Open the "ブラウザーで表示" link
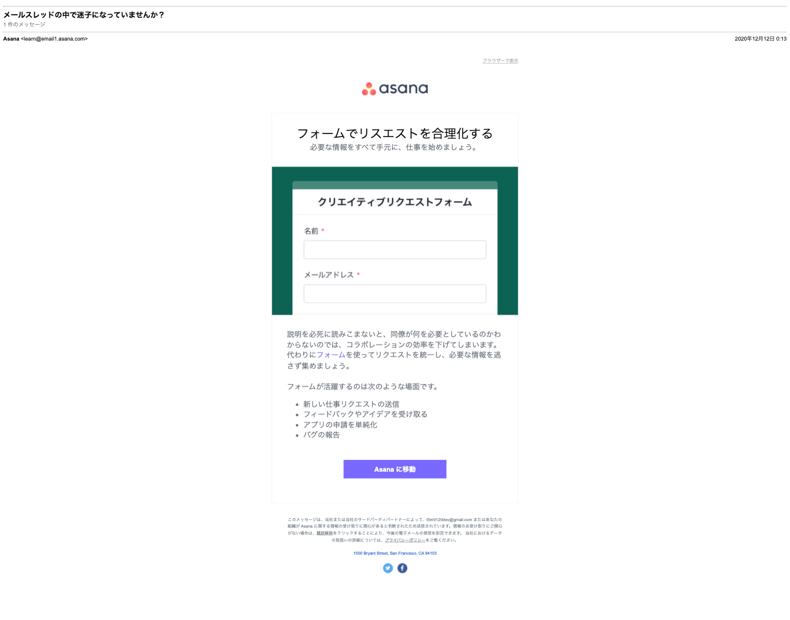This screenshot has height=620, width=790. (x=500, y=61)
